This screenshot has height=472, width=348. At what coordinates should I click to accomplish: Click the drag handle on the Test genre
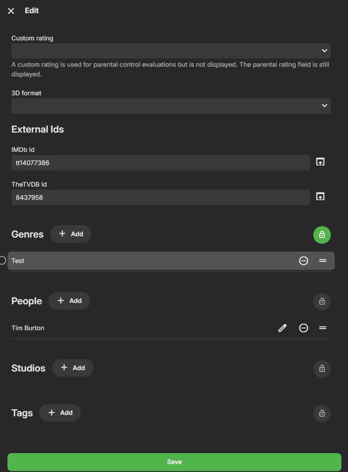coord(323,260)
